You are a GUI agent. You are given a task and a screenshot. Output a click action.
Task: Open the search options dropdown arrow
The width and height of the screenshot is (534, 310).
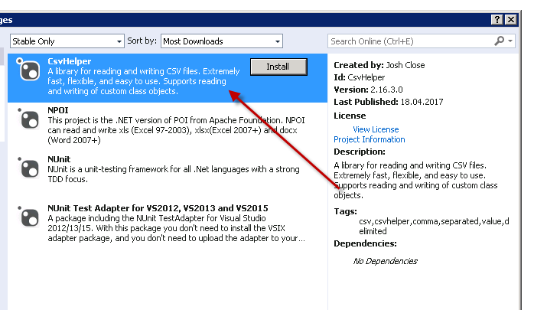click(510, 41)
